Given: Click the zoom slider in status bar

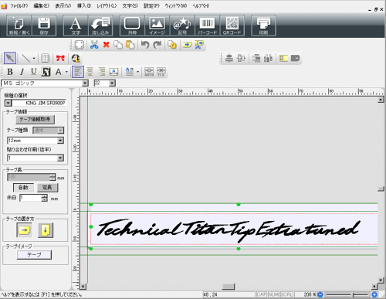Looking at the screenshot, I should pyautogui.click(x=347, y=294).
